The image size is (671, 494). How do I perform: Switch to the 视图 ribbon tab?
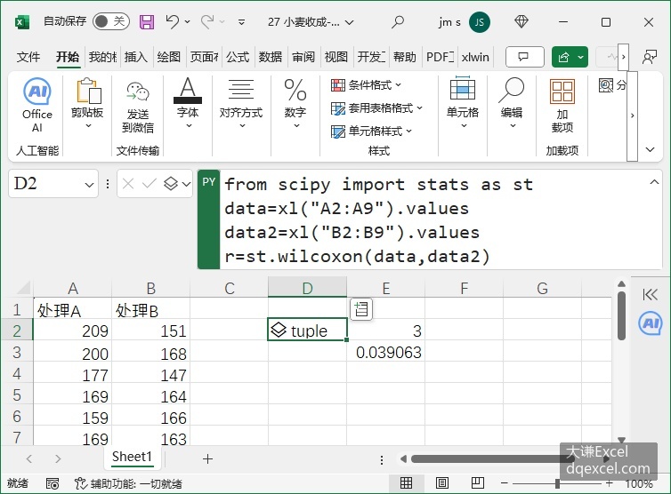[x=335, y=57]
